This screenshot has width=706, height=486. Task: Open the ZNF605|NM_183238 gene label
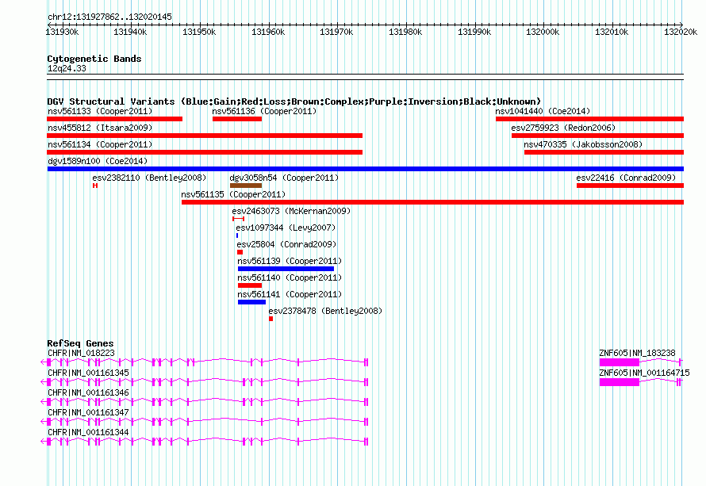(x=638, y=354)
